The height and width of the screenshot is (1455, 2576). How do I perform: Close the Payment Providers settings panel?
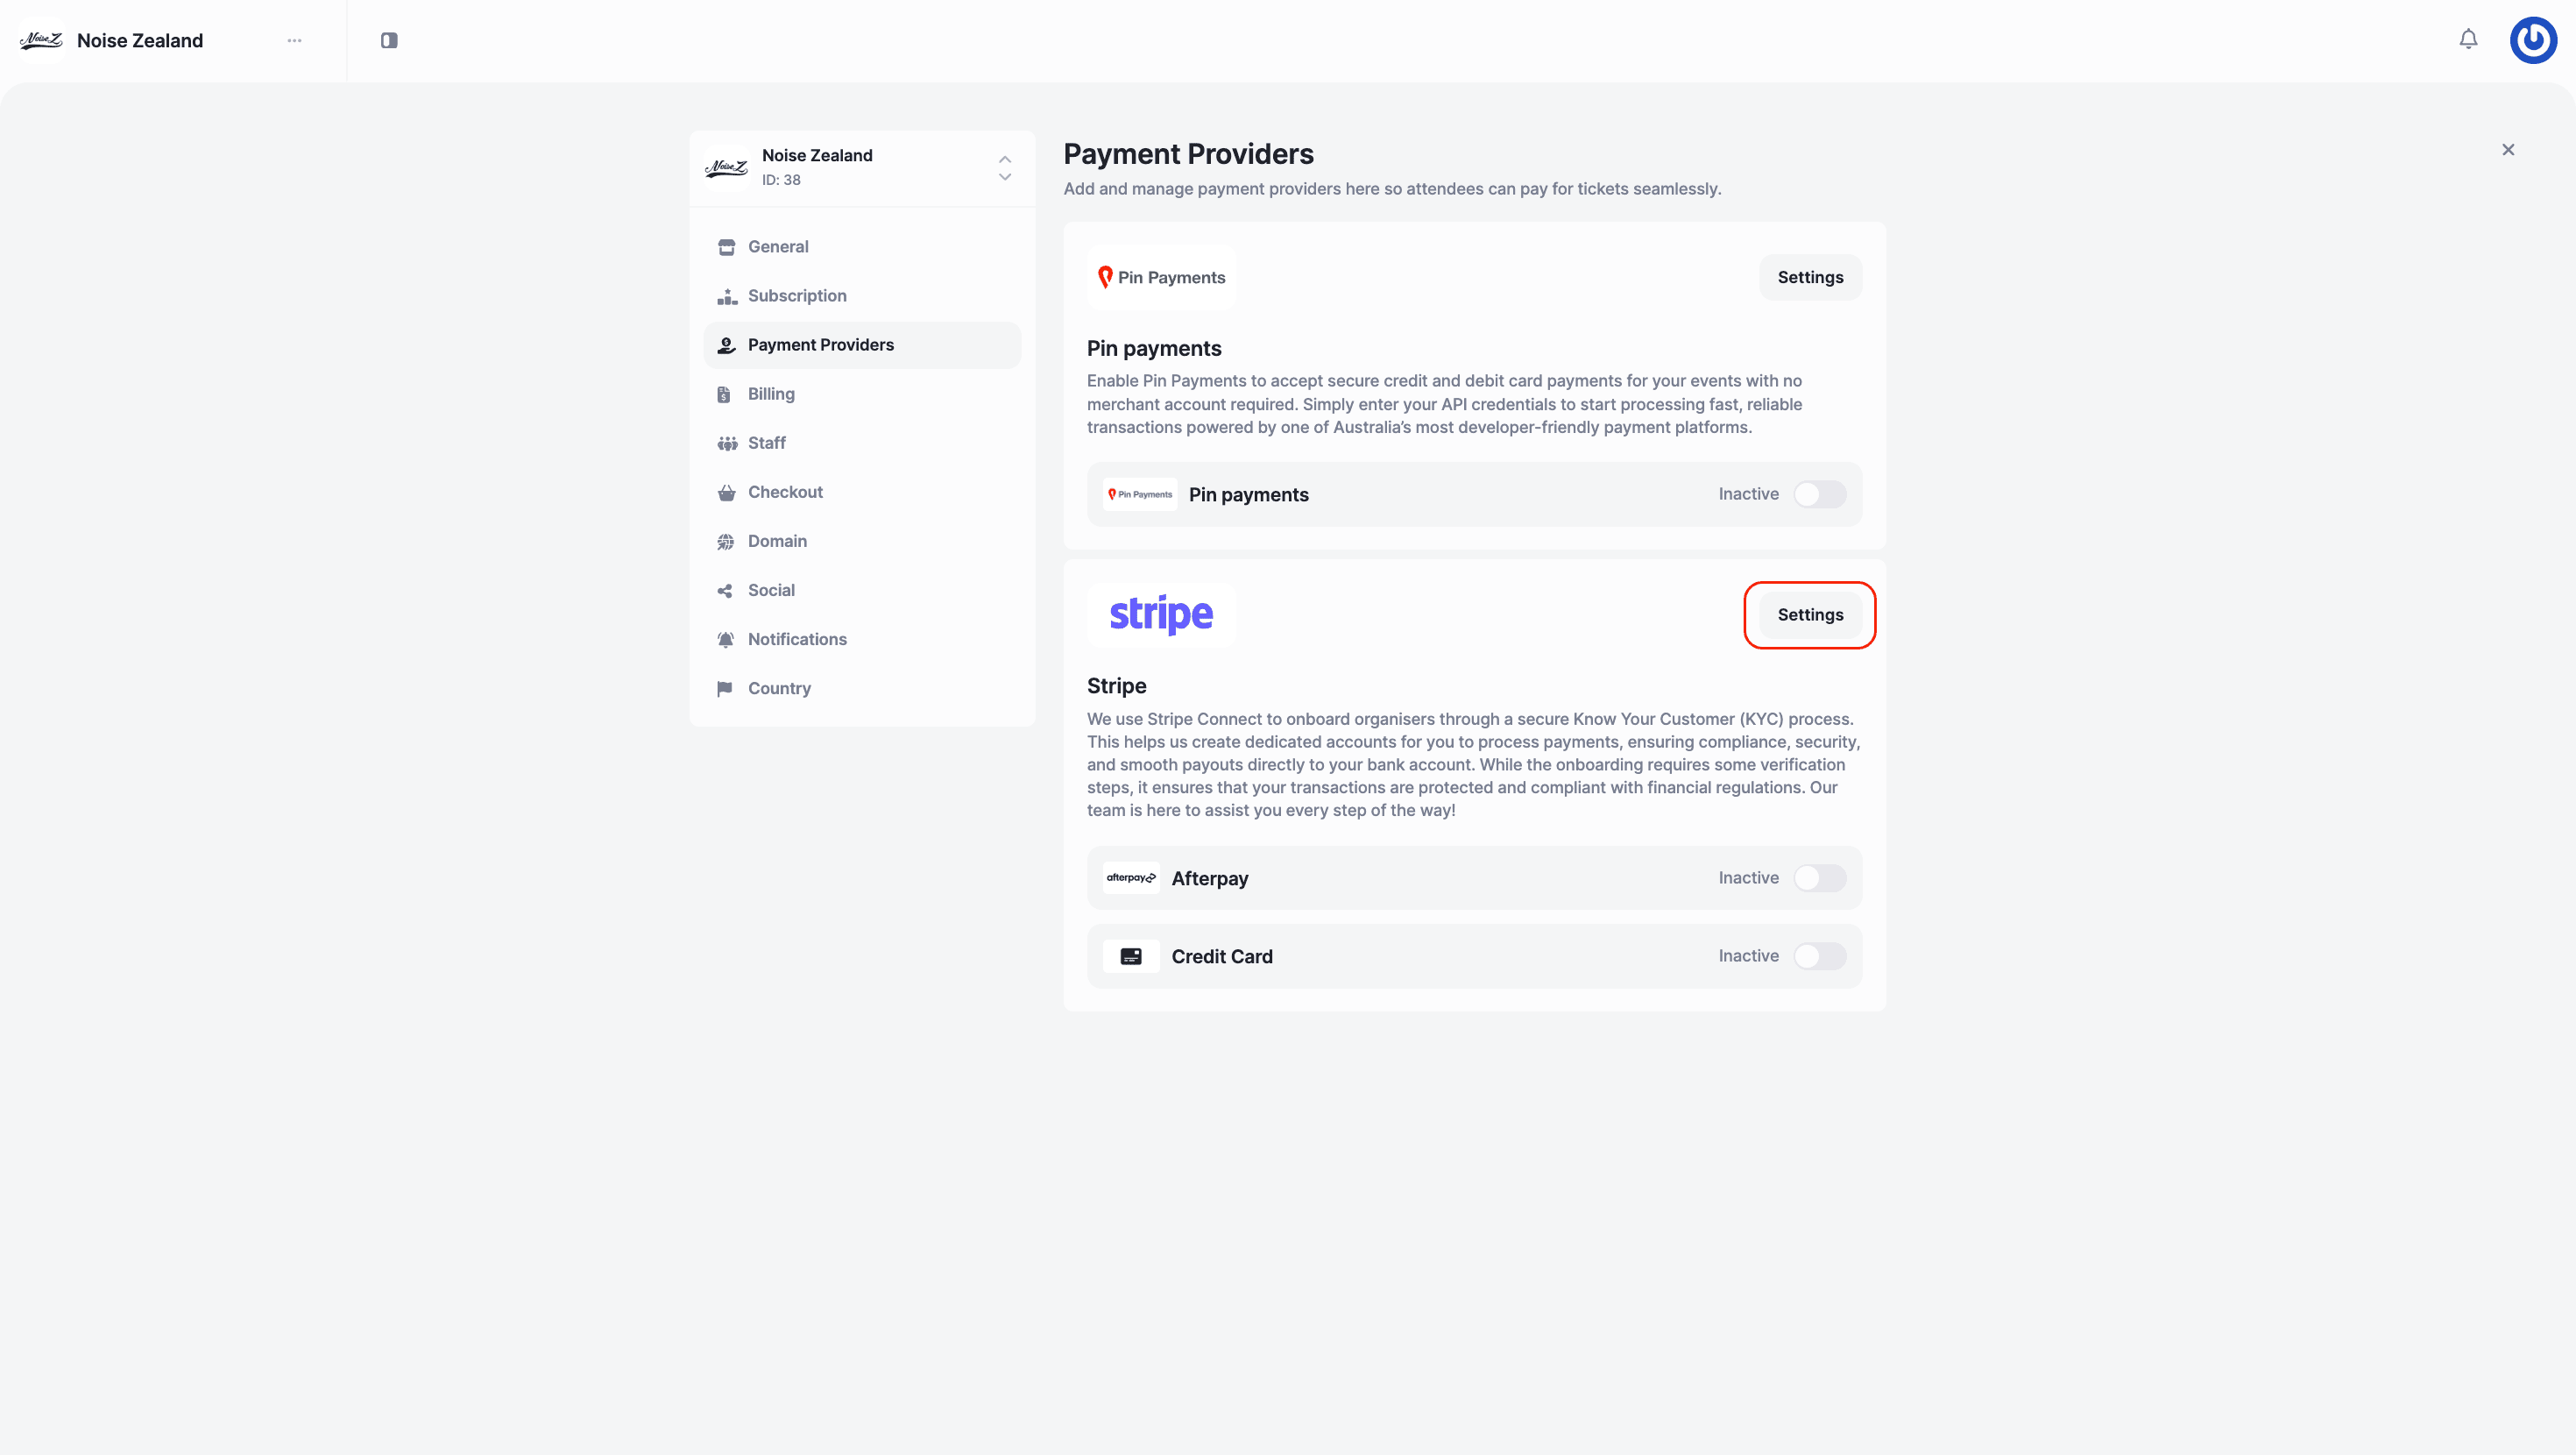2507,150
